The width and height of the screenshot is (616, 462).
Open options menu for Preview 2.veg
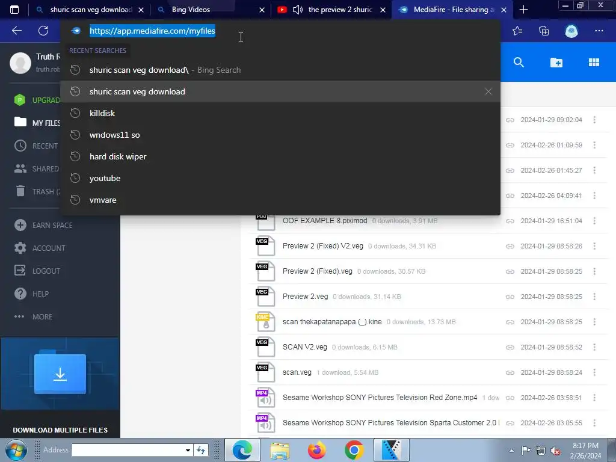594,297
